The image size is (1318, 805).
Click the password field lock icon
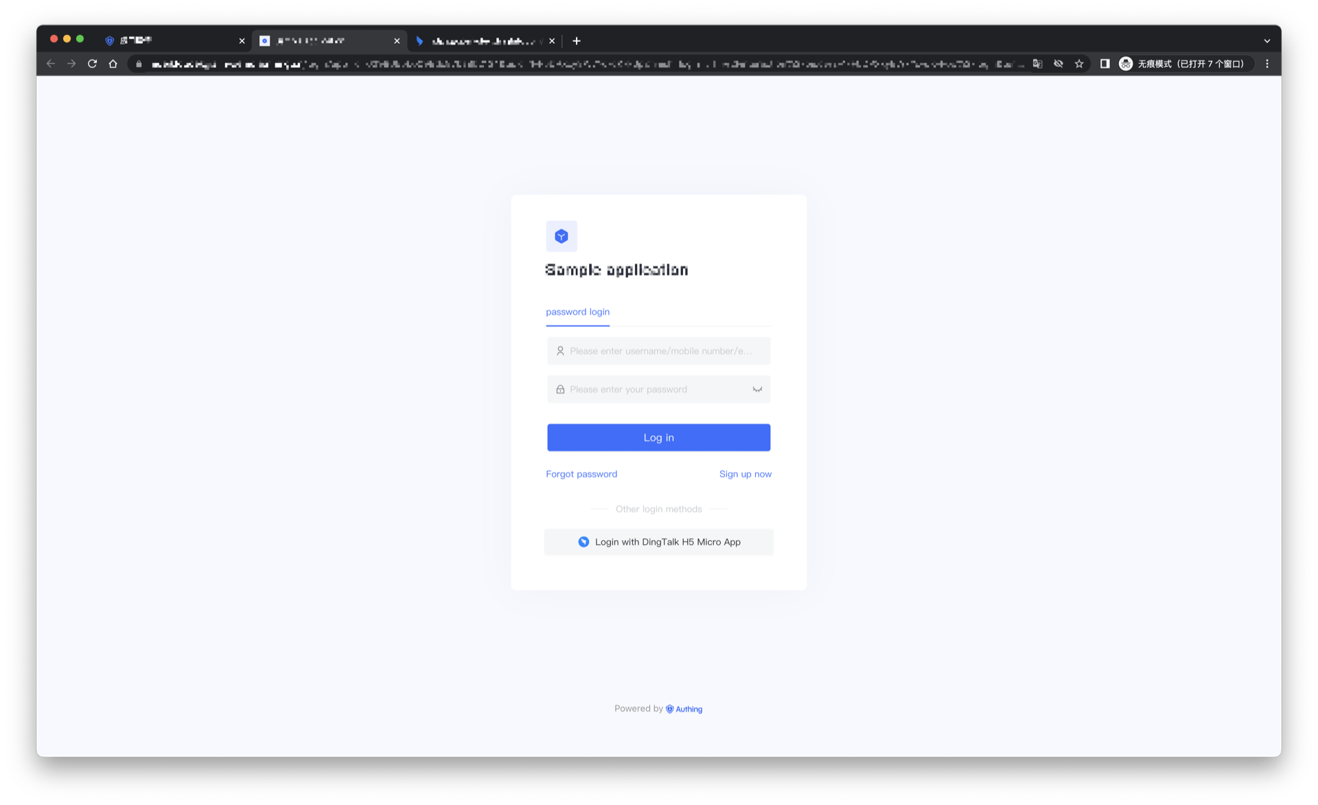click(x=559, y=389)
